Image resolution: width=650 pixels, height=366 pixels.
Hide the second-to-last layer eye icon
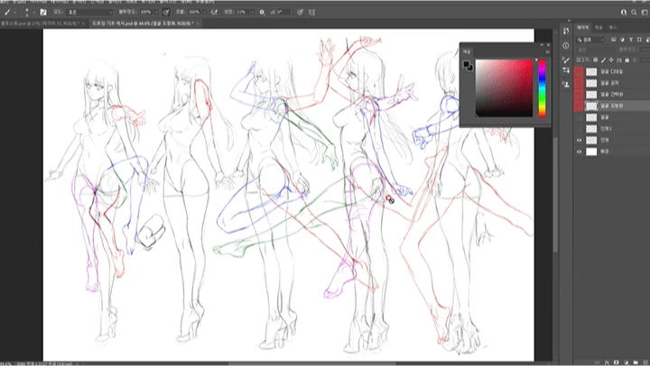(579, 141)
